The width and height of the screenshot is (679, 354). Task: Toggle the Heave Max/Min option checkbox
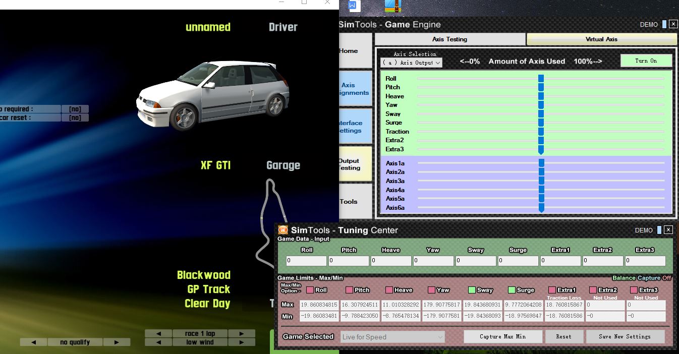[x=389, y=290]
